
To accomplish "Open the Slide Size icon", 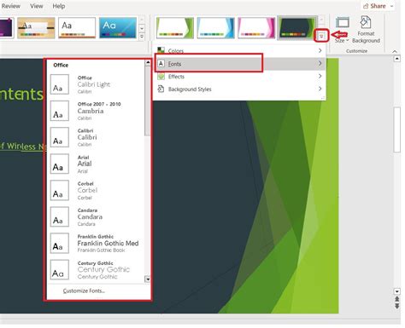I will pos(342,24).
